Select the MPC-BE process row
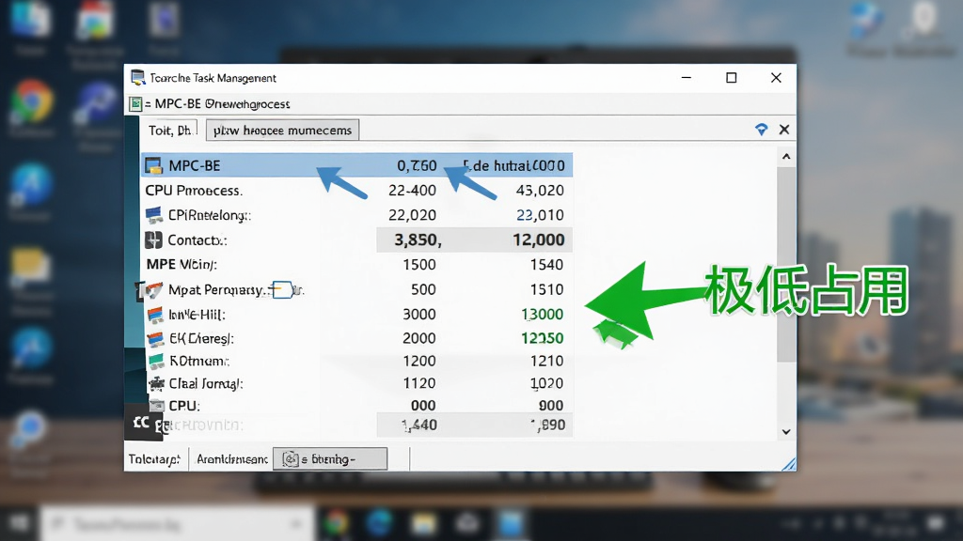Screen dimensions: 963x541 pyautogui.click(x=356, y=165)
